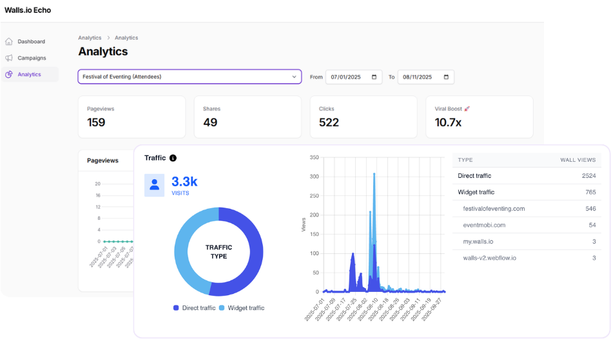
Task: Open the Festival of Eventing wall dropdown
Action: [x=189, y=77]
